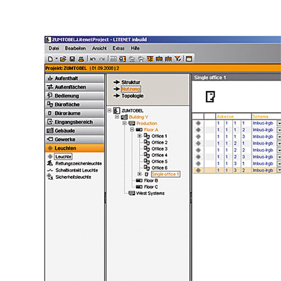281x281 pixels.
Task: Switch to Struktur view
Action: [x=131, y=82]
